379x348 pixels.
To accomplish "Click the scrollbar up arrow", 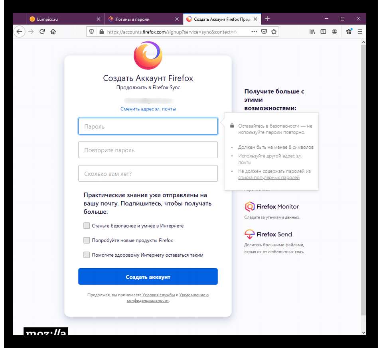I will coord(363,42).
